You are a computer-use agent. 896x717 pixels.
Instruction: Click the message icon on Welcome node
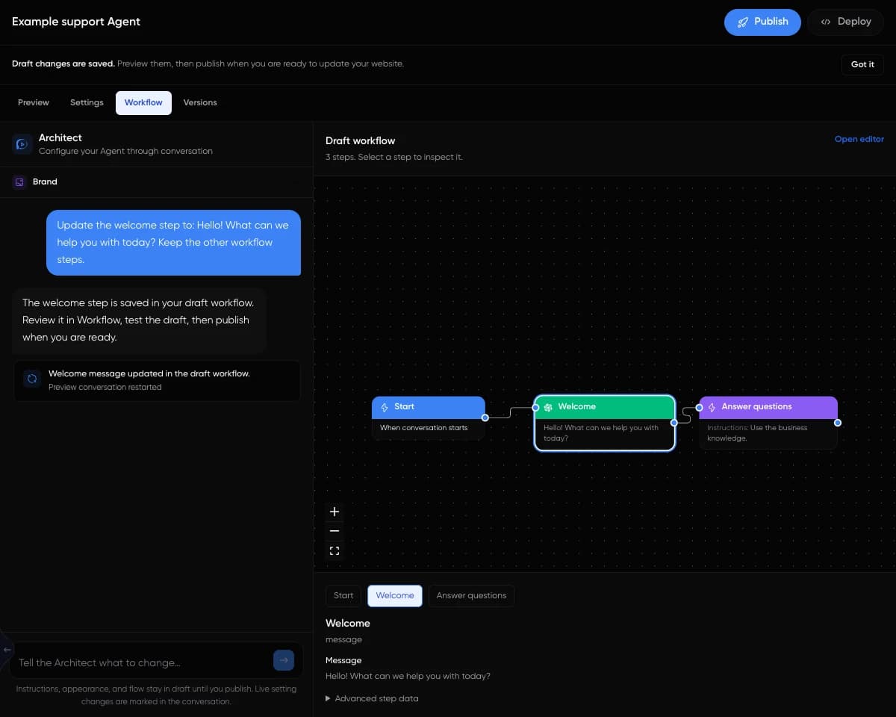click(548, 407)
